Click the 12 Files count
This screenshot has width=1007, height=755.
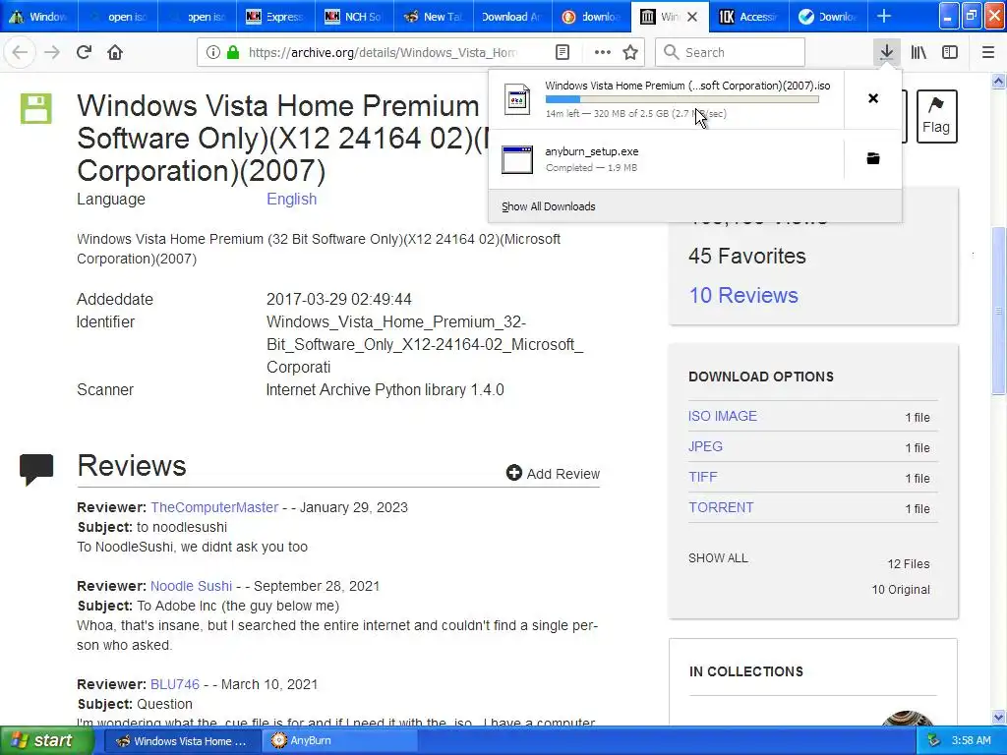pos(908,563)
